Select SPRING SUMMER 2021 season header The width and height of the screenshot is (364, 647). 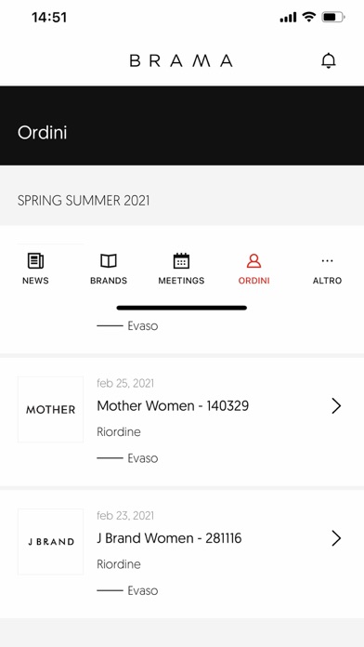(84, 201)
